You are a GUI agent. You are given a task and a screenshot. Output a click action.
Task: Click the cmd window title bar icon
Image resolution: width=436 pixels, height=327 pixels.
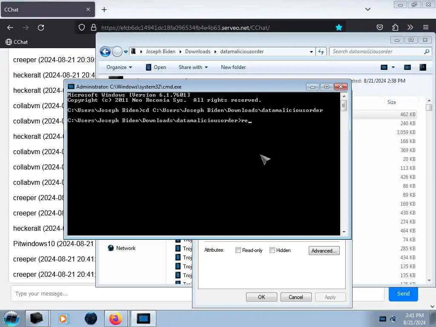(x=71, y=87)
